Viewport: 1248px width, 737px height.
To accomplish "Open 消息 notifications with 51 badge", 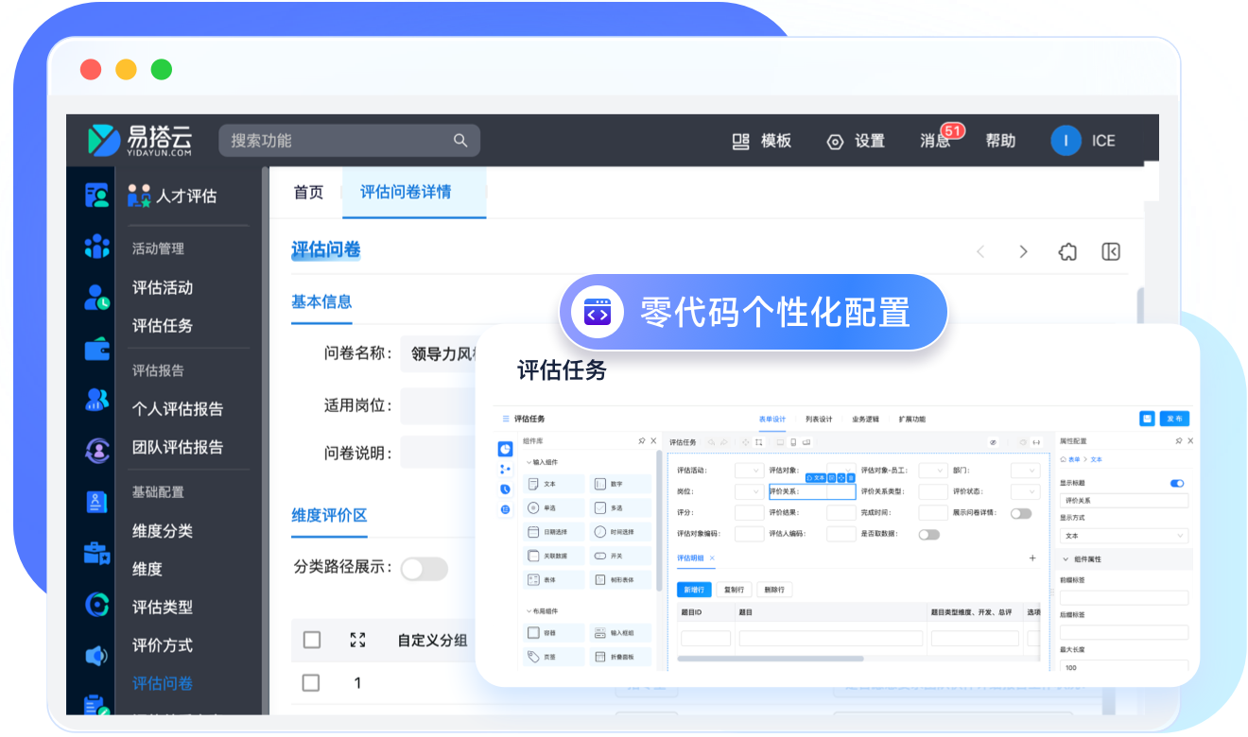I will (936, 141).
